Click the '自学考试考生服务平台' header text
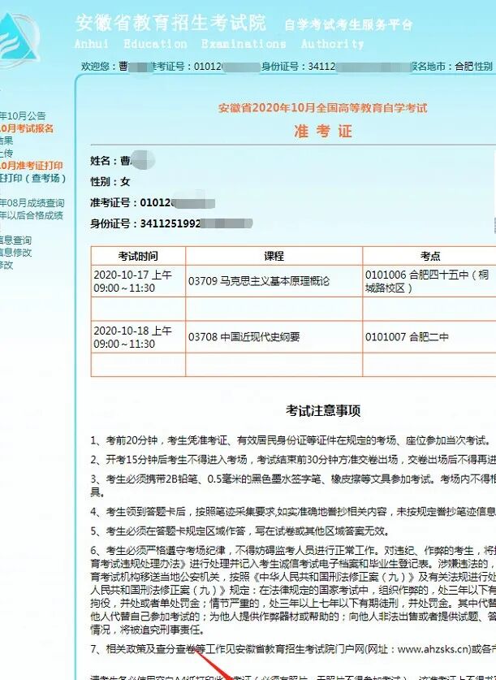This screenshot has width=496, height=680. [349, 24]
